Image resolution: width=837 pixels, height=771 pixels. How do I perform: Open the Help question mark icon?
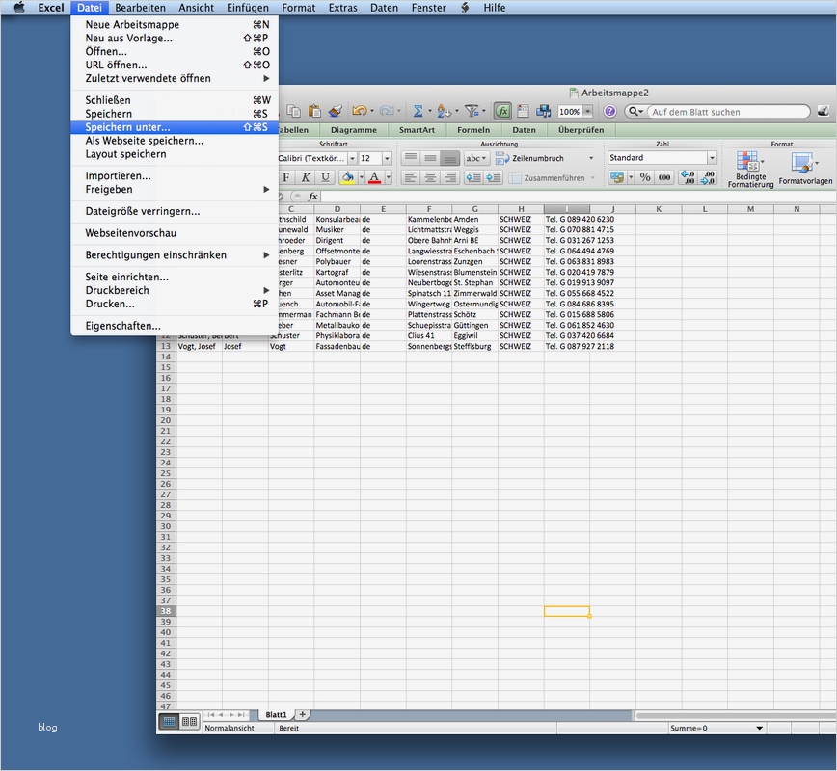(609, 112)
